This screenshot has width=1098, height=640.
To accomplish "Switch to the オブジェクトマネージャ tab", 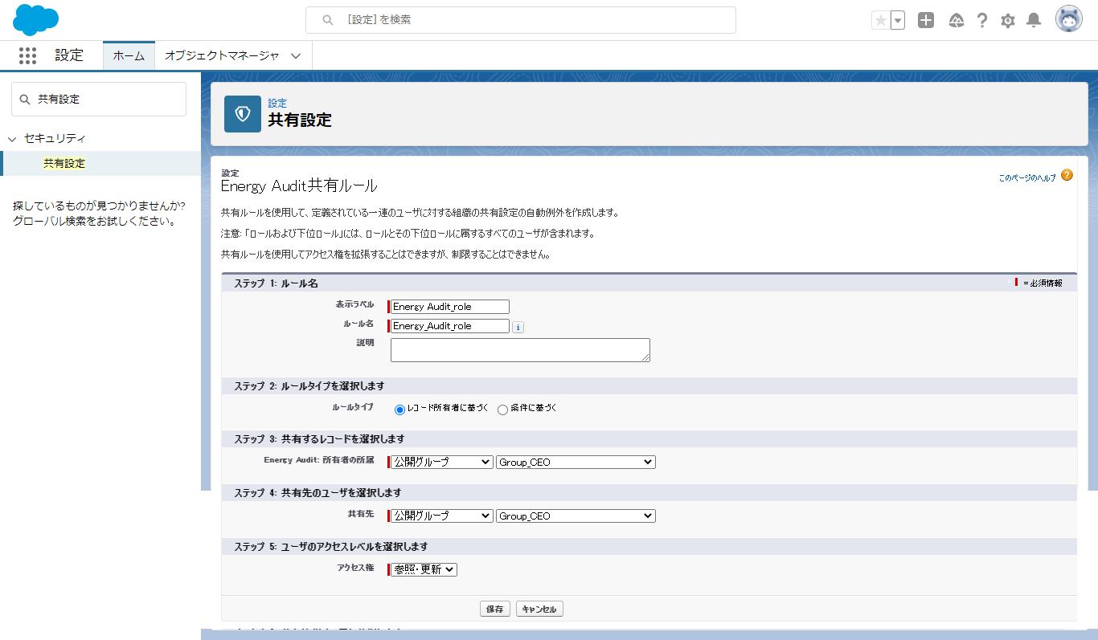I will click(222, 55).
